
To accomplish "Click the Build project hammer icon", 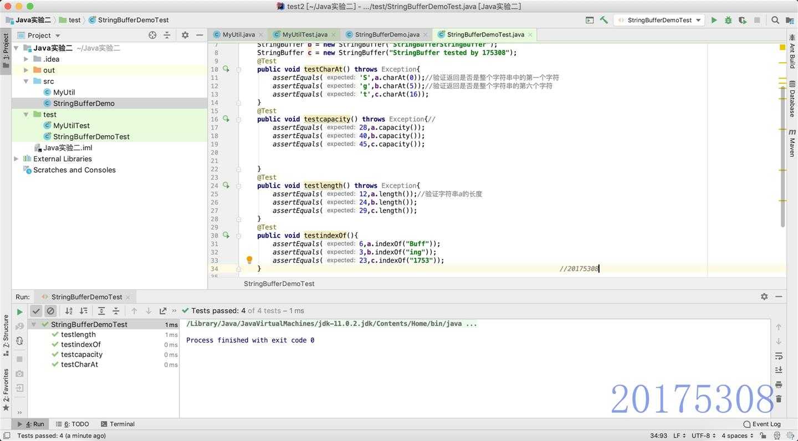I will tap(604, 20).
